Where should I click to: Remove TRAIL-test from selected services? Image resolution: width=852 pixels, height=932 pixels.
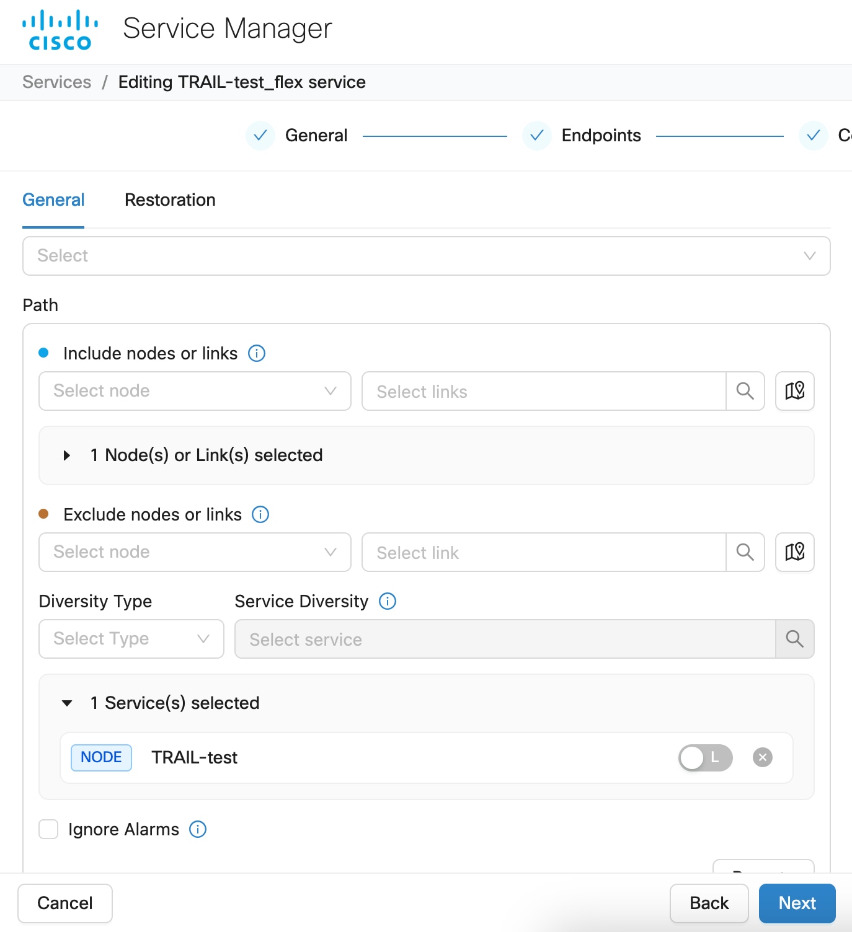(763, 757)
